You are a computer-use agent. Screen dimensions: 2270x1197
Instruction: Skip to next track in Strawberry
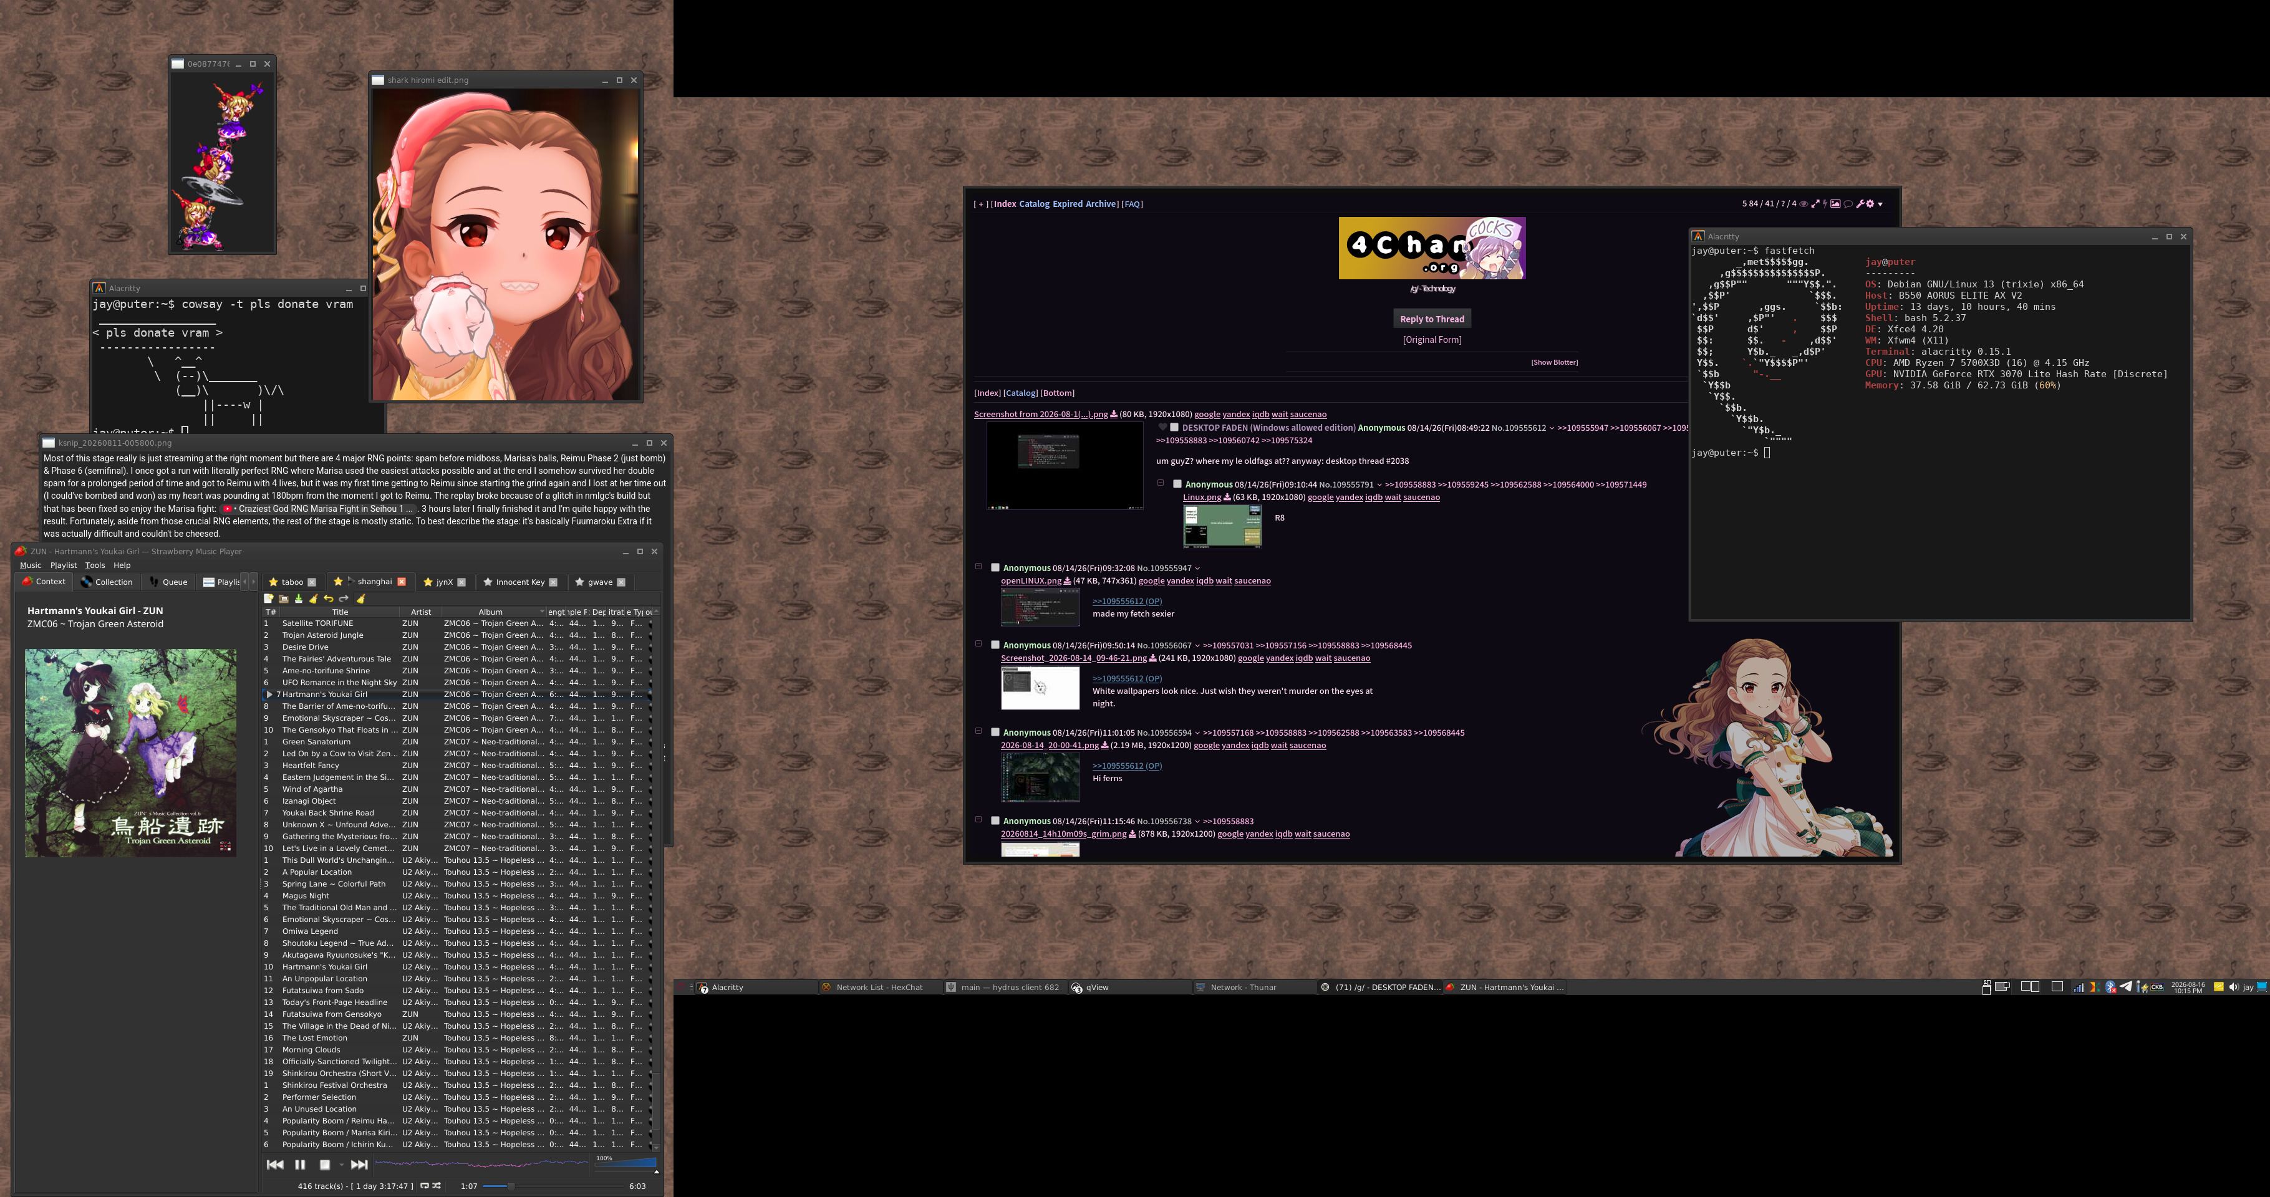tap(359, 1165)
